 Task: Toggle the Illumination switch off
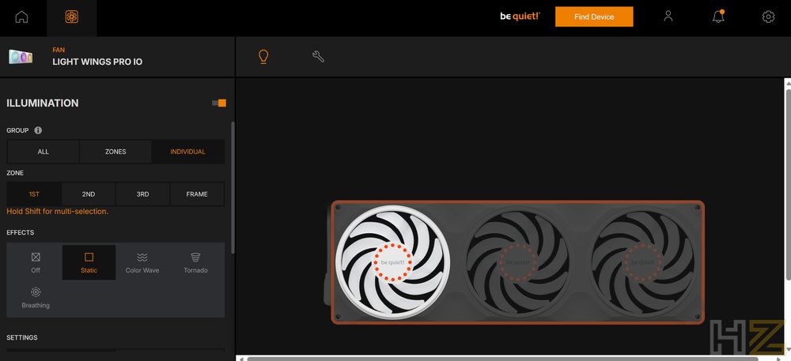[219, 103]
